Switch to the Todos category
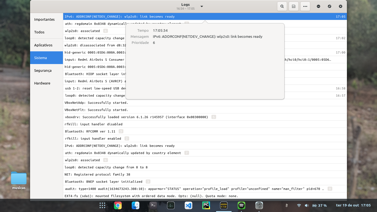This screenshot has width=377, height=212. (x=39, y=32)
